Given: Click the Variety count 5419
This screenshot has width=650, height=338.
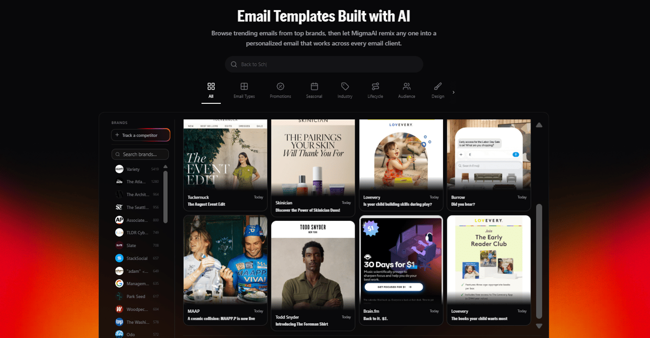Looking at the screenshot, I should point(155,169).
